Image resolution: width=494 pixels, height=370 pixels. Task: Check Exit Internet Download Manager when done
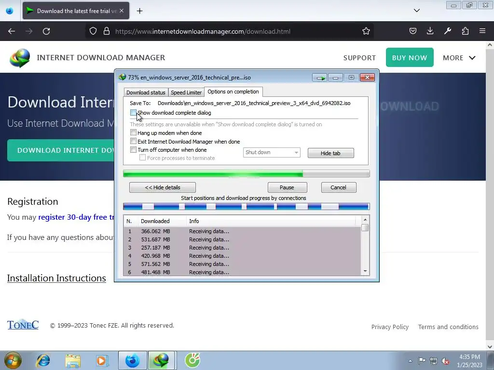(x=133, y=141)
